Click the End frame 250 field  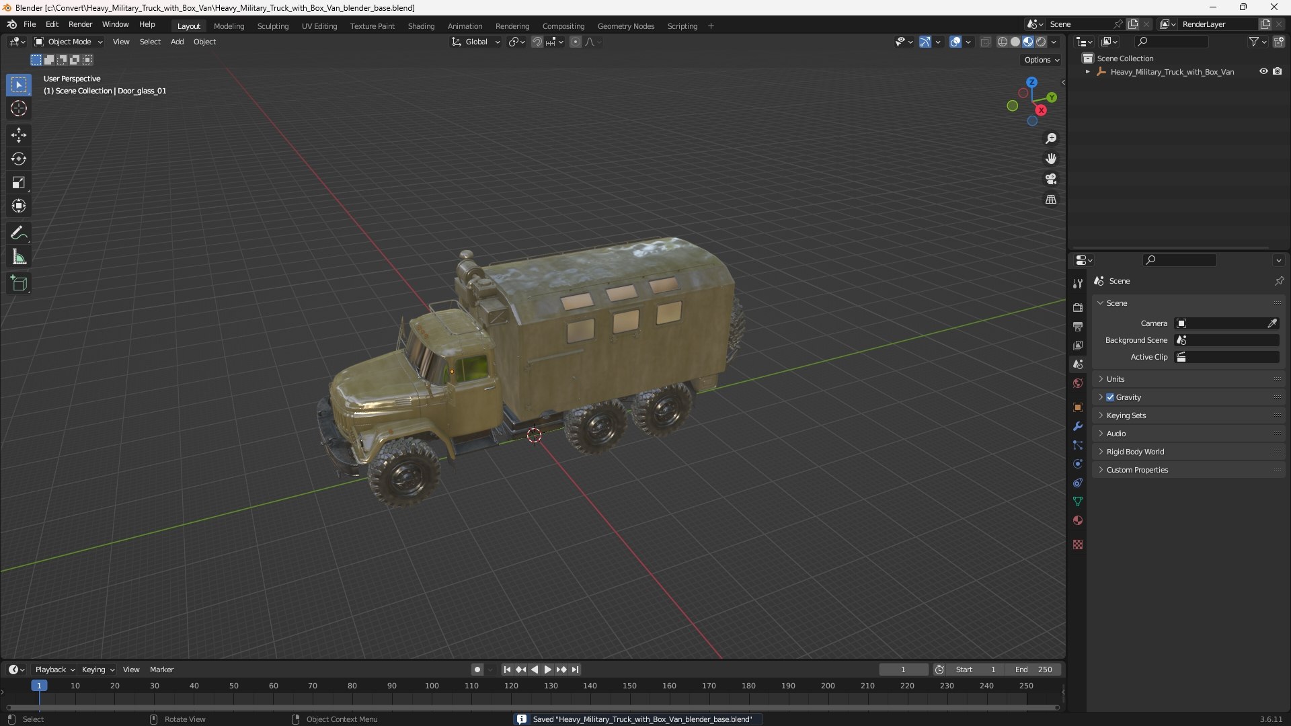coord(1033,670)
